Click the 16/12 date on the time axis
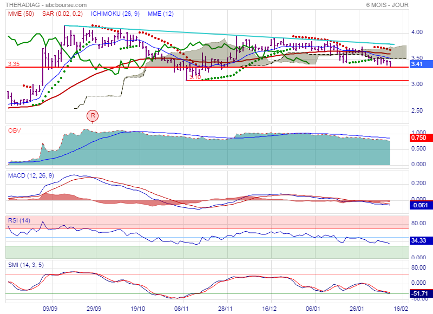Viewport: 433px width, 314px height. click(271, 307)
